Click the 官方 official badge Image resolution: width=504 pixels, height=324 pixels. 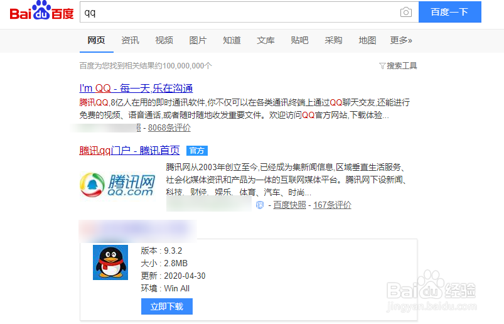[x=197, y=151]
